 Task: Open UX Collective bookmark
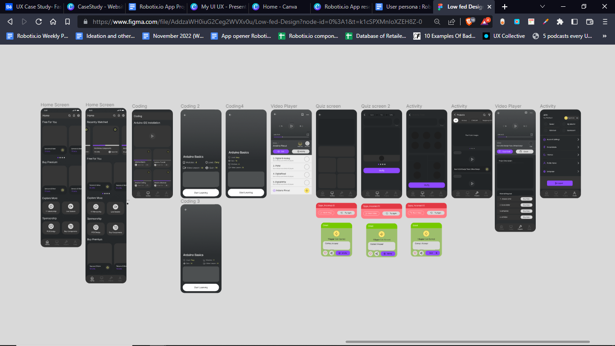coord(504,36)
